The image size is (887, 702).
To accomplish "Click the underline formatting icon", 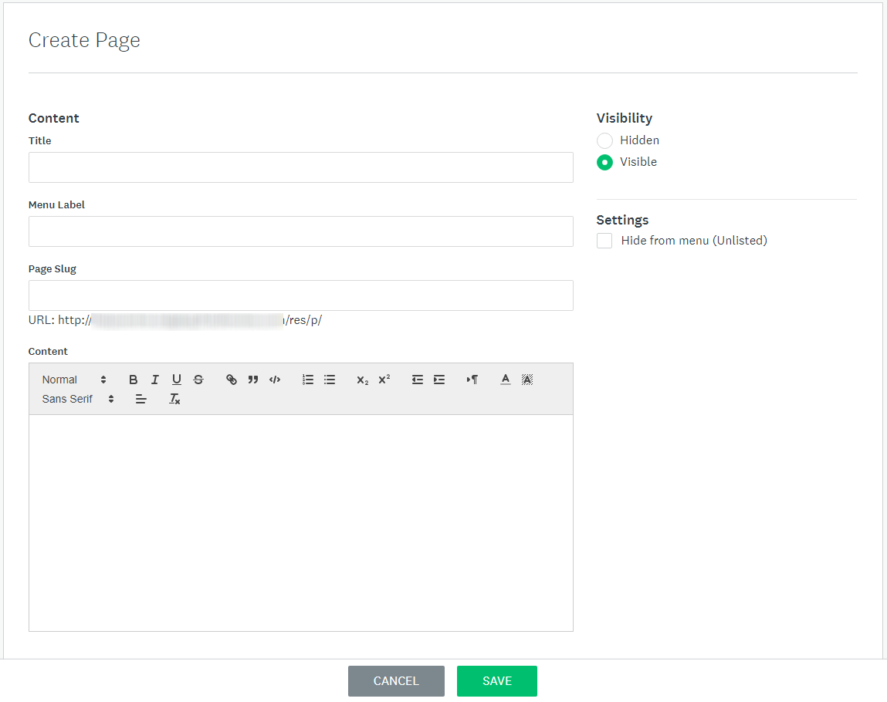I will coord(177,380).
